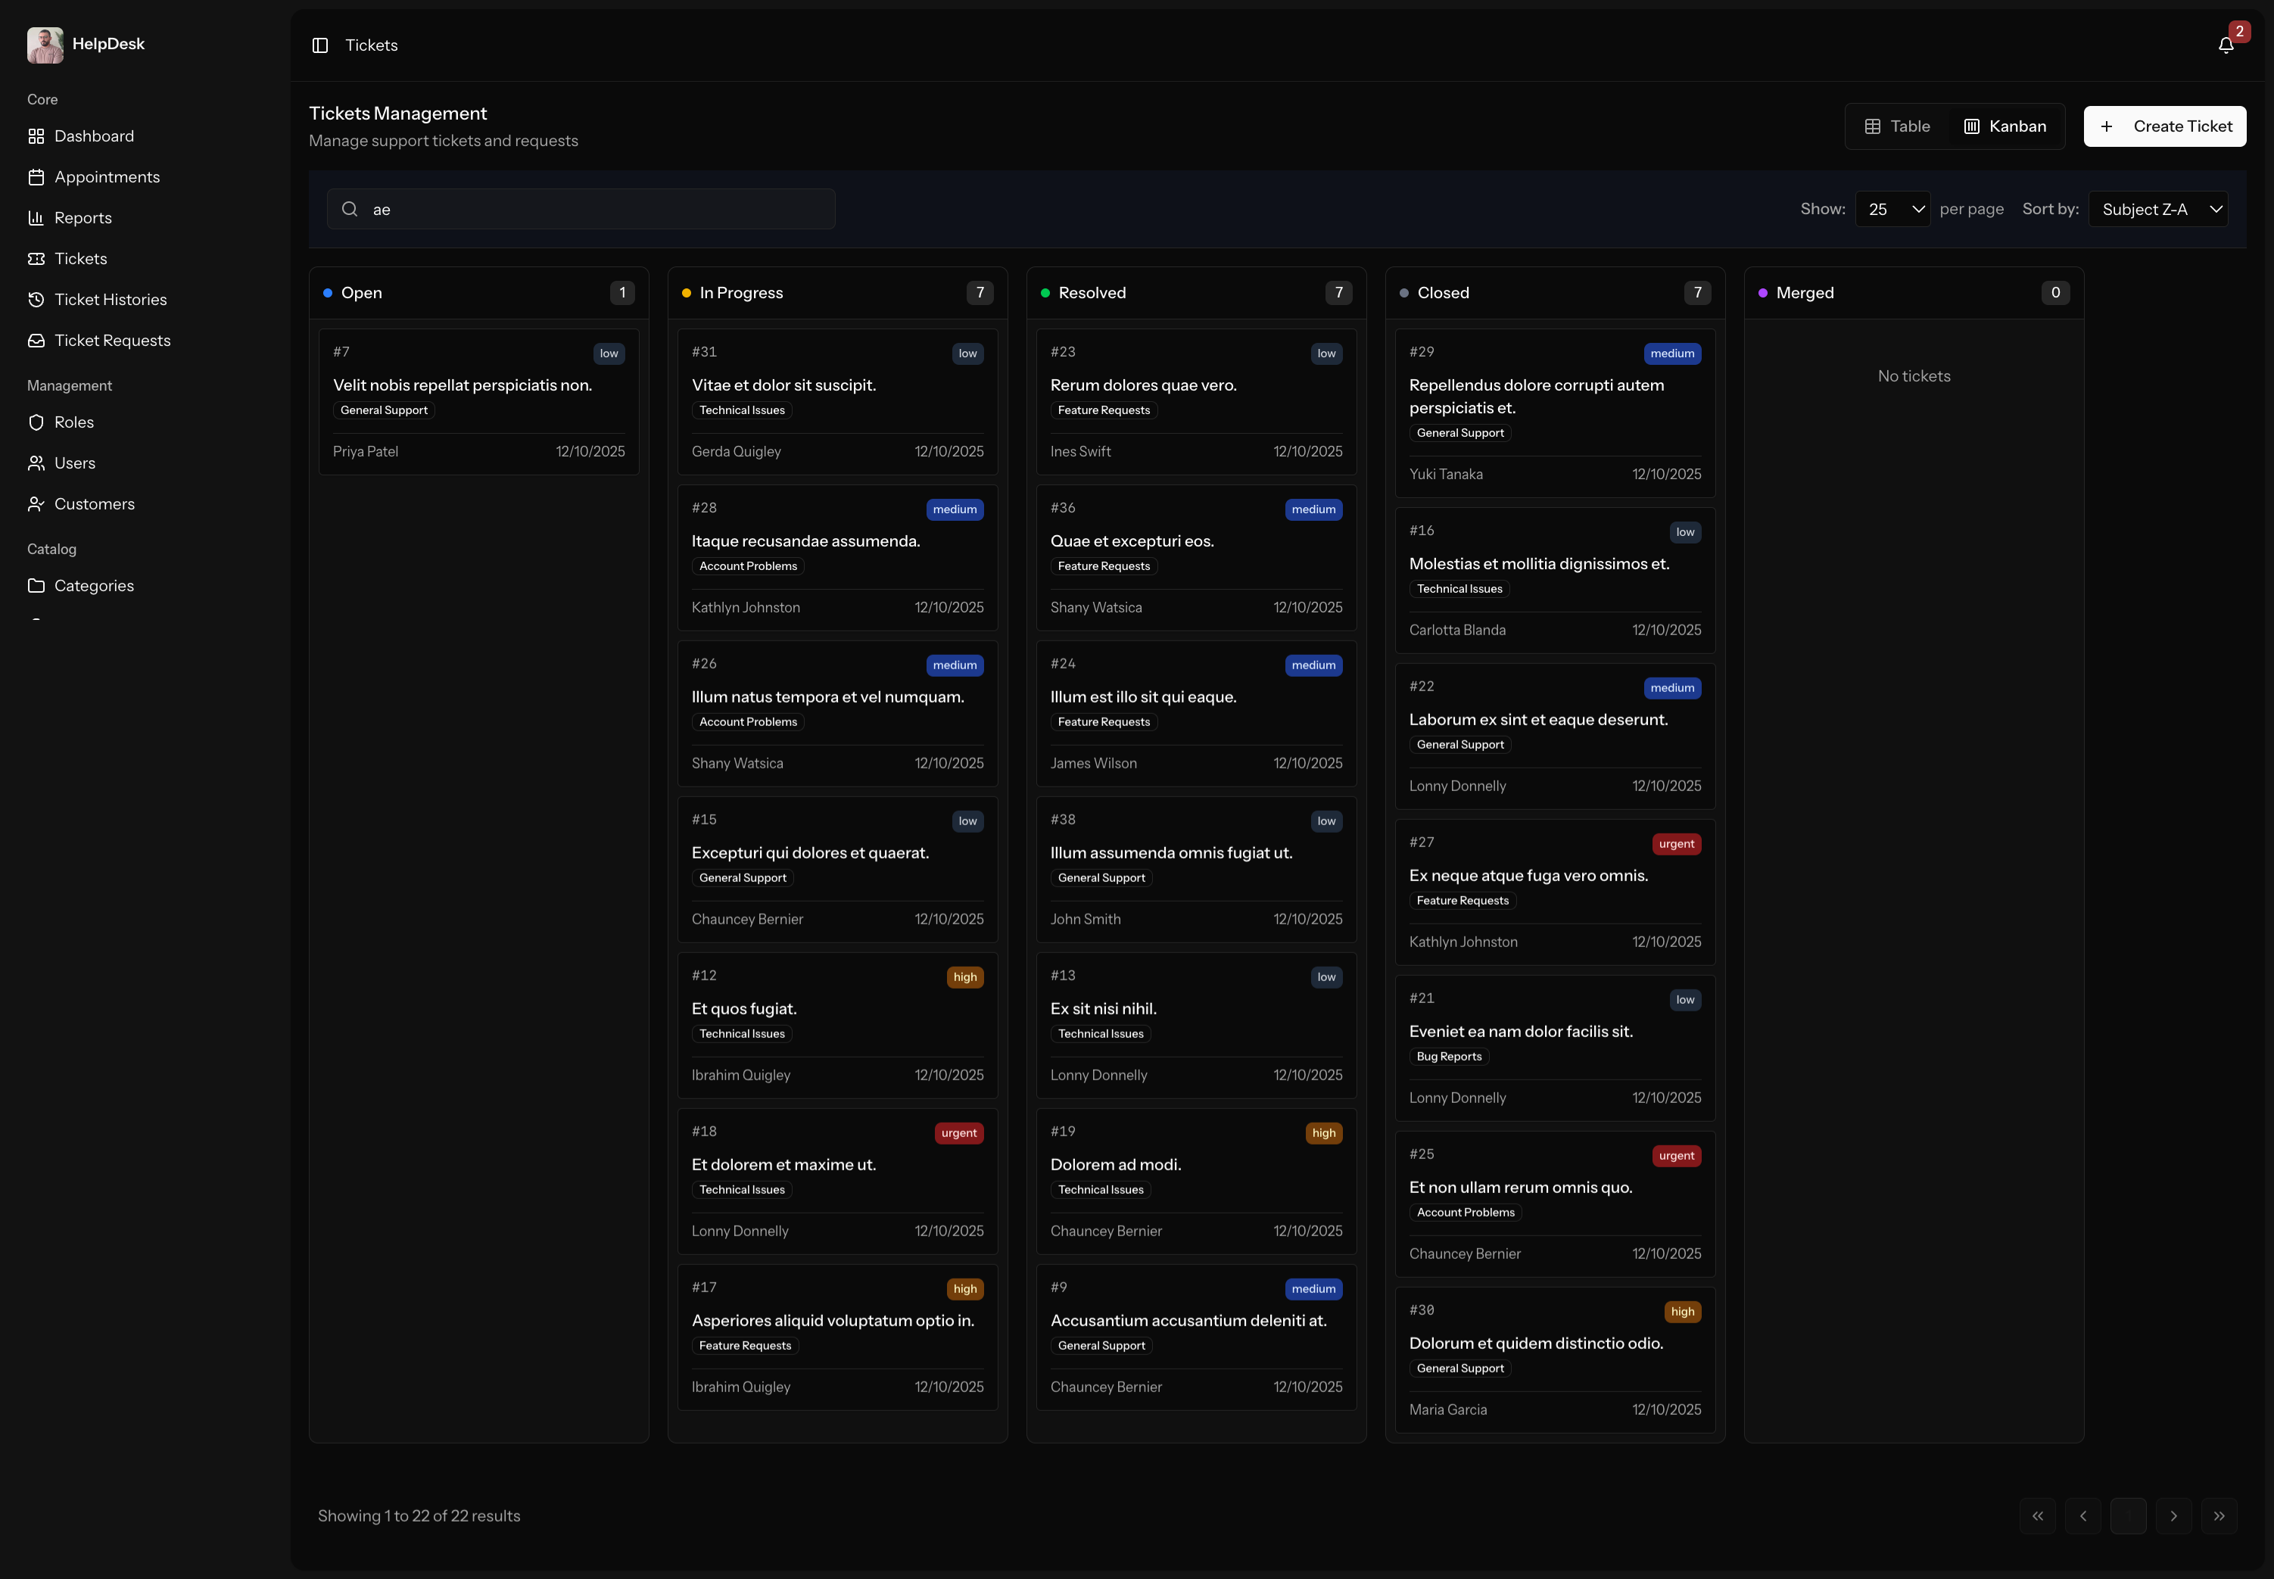Open ticket #7 Velit nobis repellat

pyautogui.click(x=478, y=402)
